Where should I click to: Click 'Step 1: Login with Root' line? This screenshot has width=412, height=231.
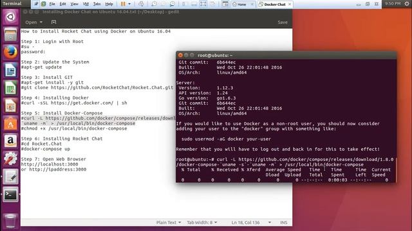point(52,41)
